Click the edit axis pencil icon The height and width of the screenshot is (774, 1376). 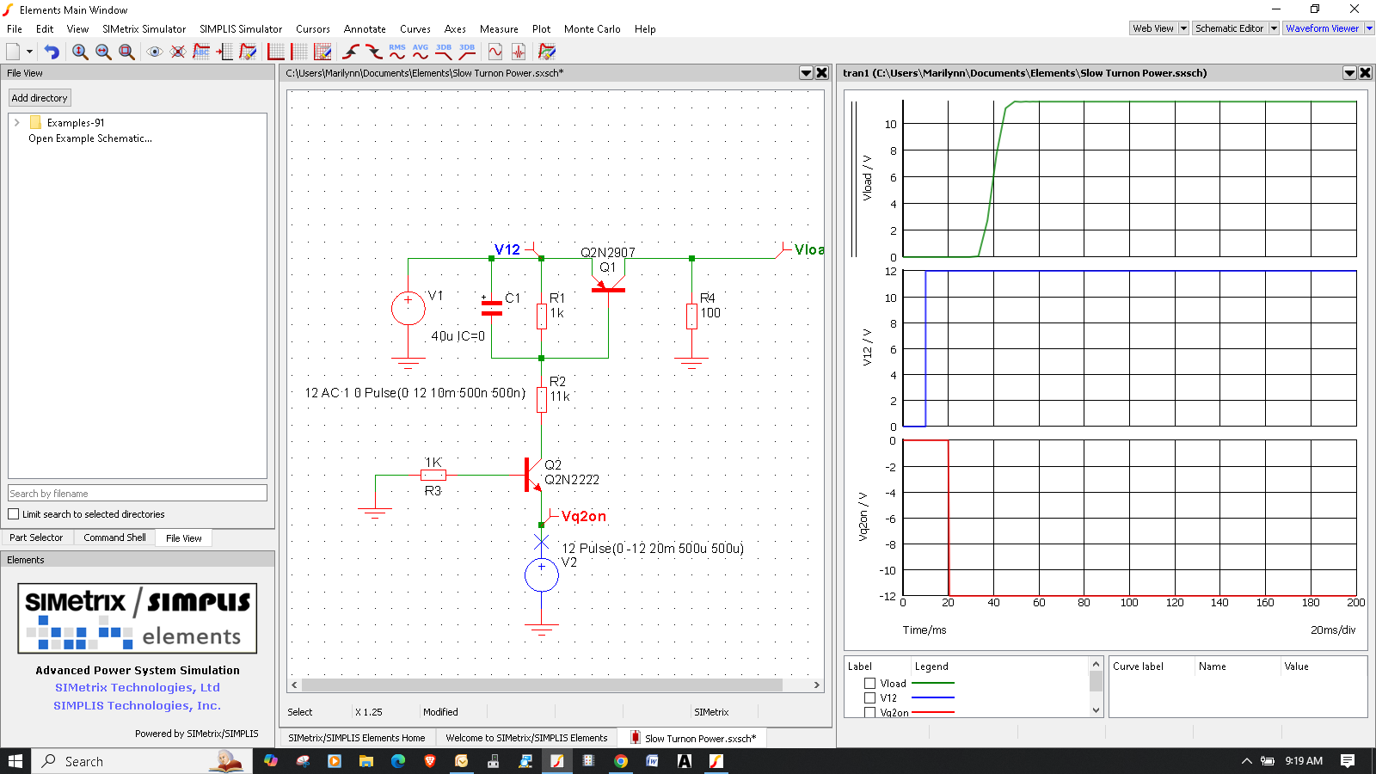pos(322,52)
